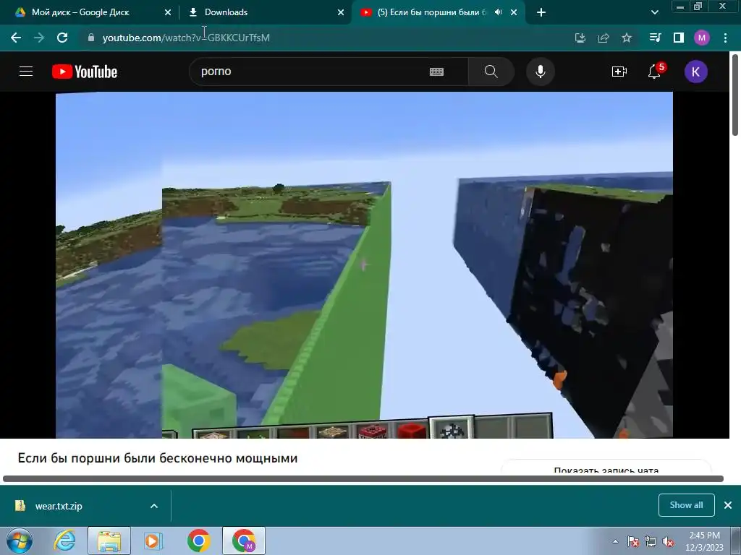Click the video title Если бы поршни были бесконечно мощными

[x=157, y=458]
